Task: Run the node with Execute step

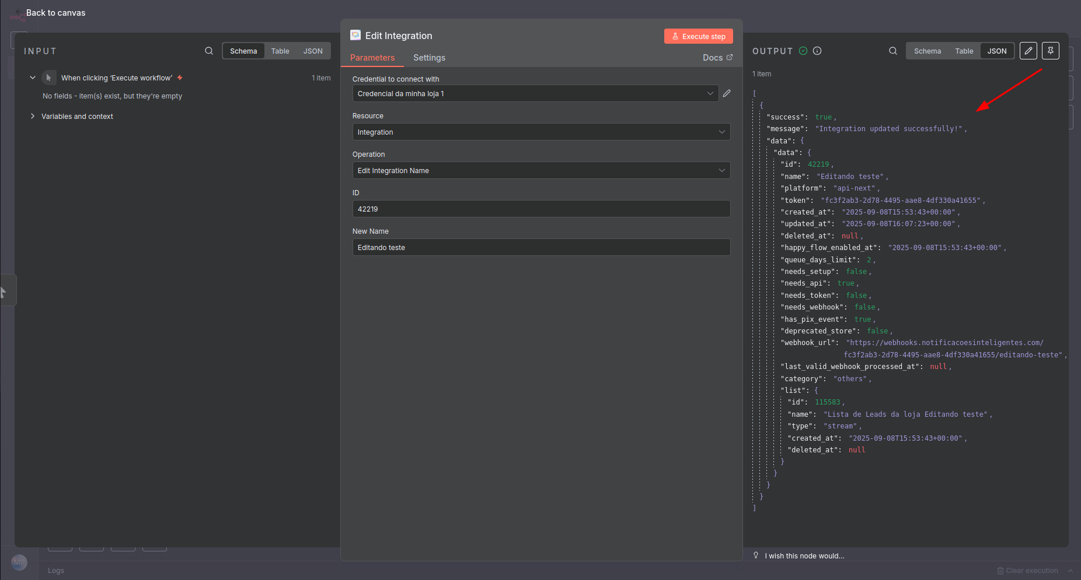Action: pyautogui.click(x=698, y=36)
